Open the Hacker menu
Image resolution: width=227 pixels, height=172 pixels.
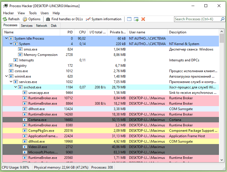(8, 13)
